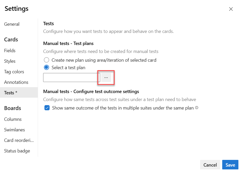Viewport: 242px width, 173px height.
Task: Open Styles in the Cards section
Action: [10, 61]
